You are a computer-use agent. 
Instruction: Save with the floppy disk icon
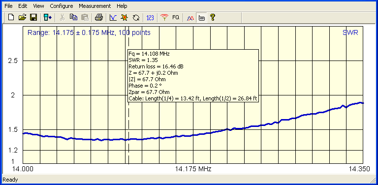[33, 17]
